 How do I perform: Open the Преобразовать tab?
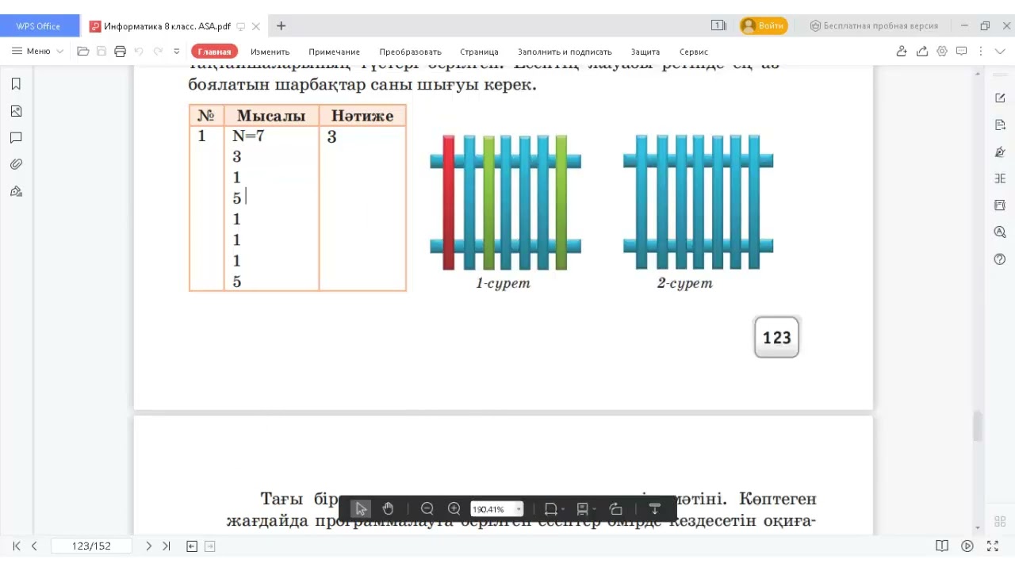(410, 52)
